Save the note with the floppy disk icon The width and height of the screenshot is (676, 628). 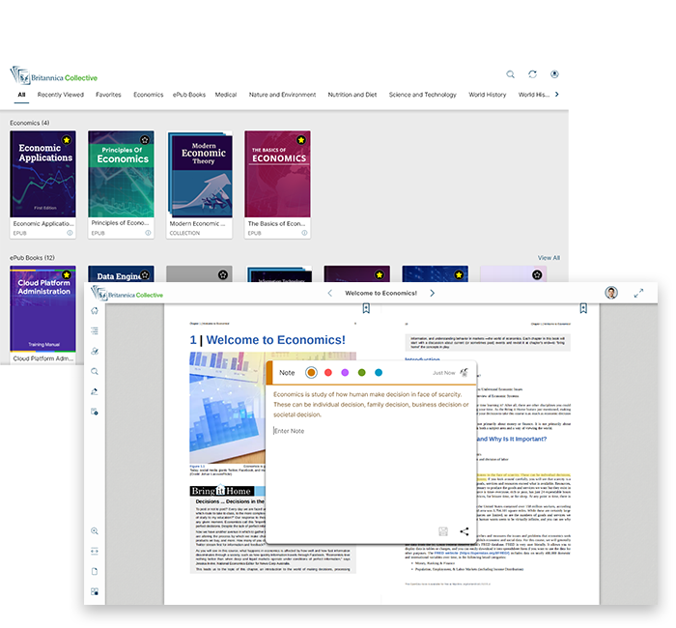point(443,531)
